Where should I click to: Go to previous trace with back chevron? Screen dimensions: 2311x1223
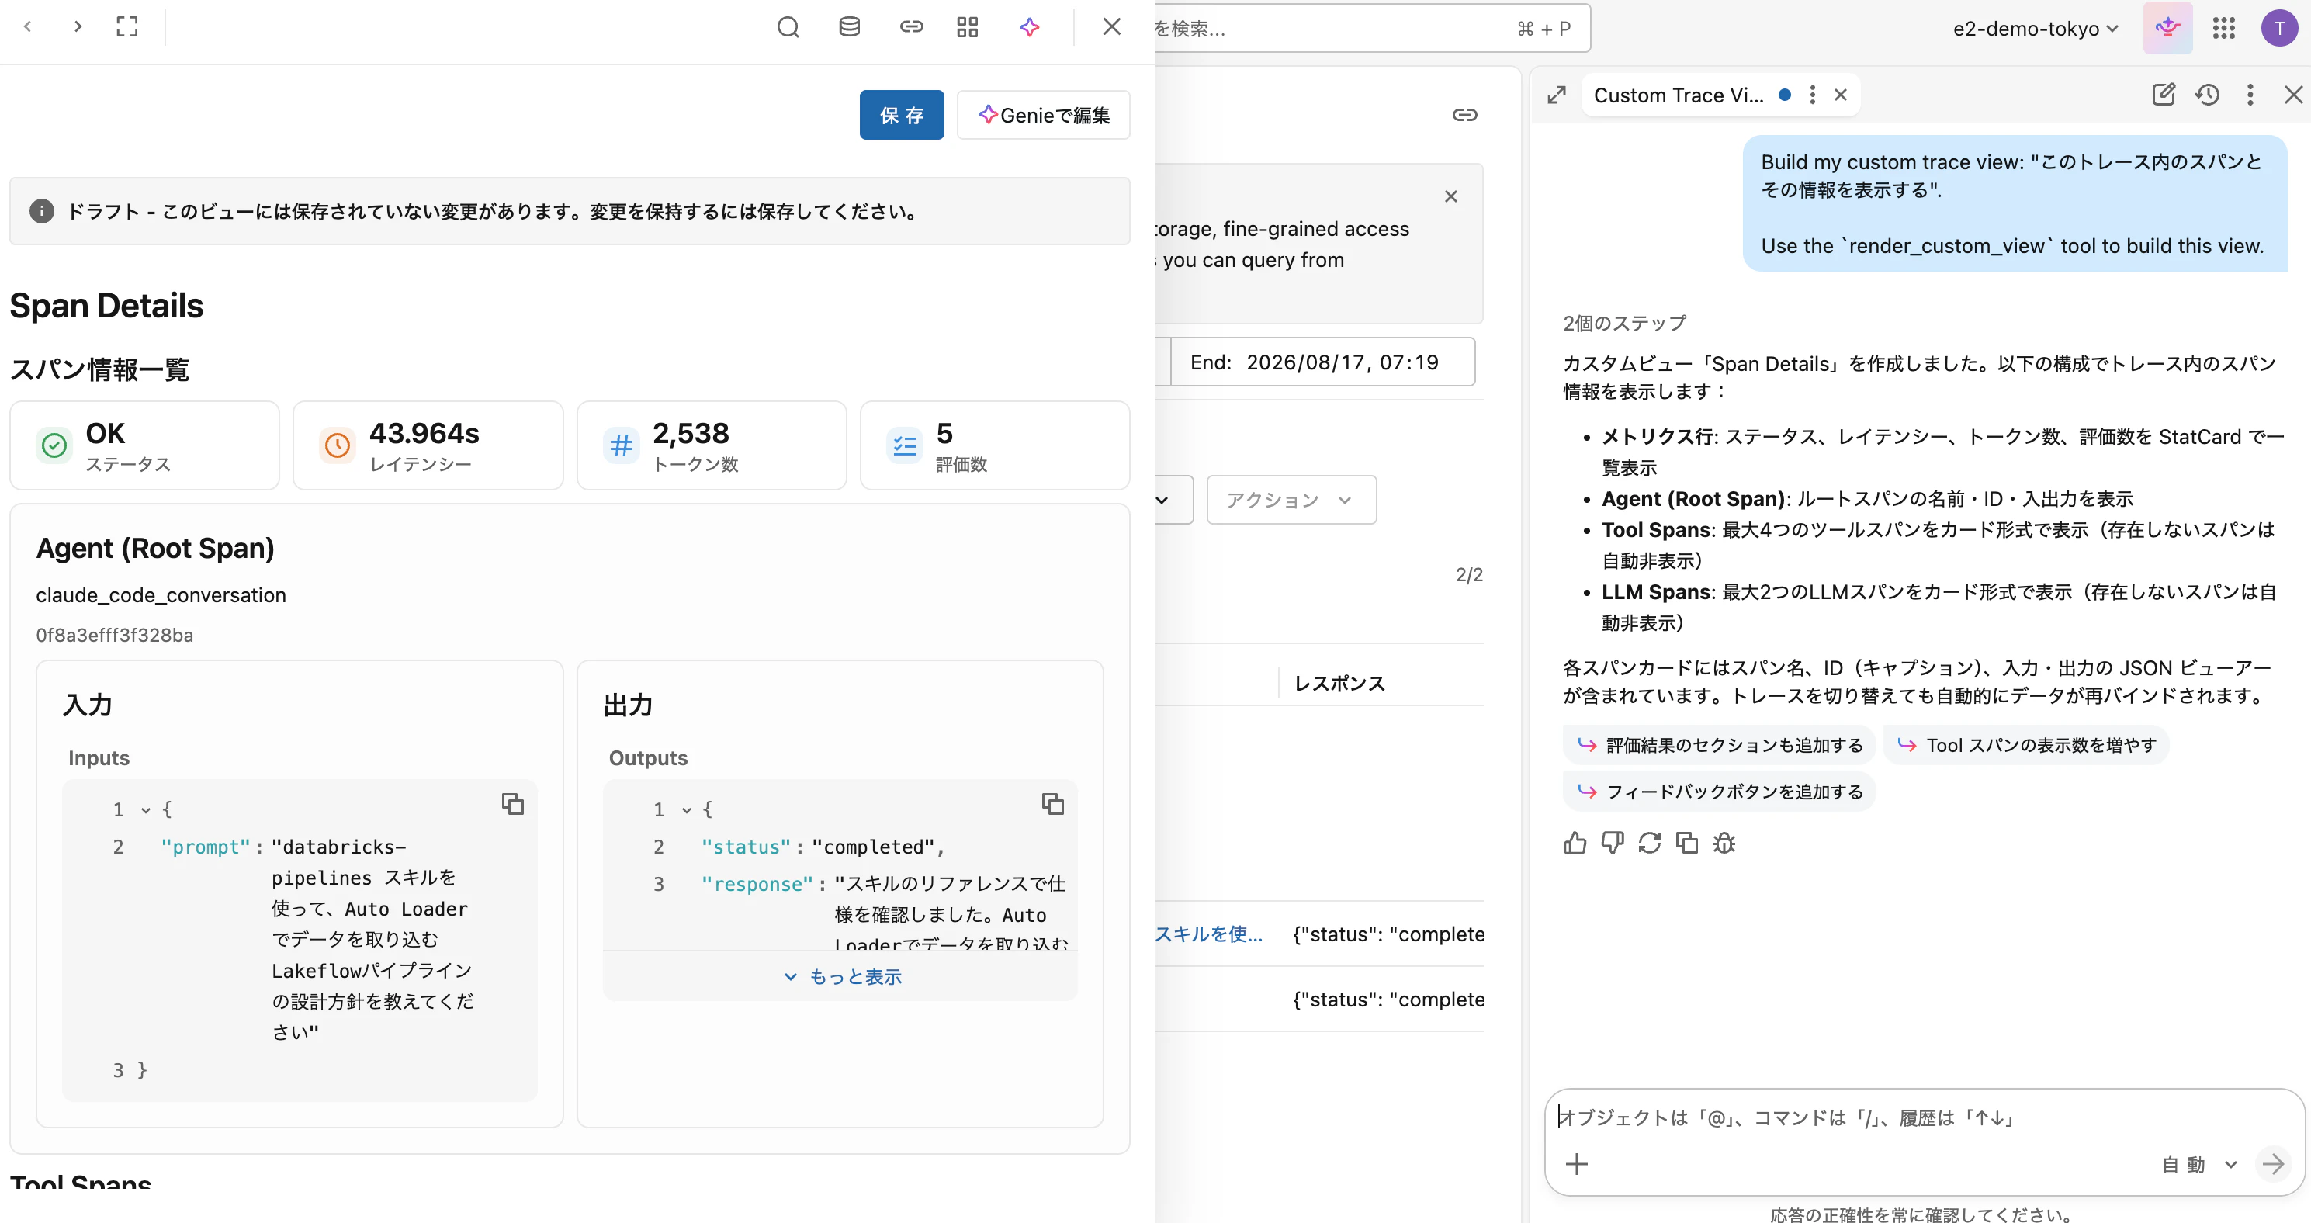click(x=28, y=27)
